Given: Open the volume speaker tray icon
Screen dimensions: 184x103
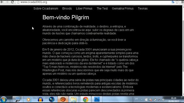Looking at the screenshot, I should (164, 100).
